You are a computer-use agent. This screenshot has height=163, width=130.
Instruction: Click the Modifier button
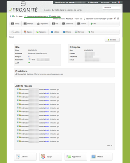point(112,40)
